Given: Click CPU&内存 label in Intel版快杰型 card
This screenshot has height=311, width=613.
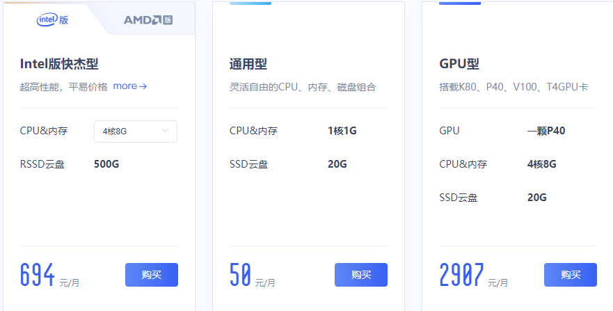Looking at the screenshot, I should pos(44,131).
